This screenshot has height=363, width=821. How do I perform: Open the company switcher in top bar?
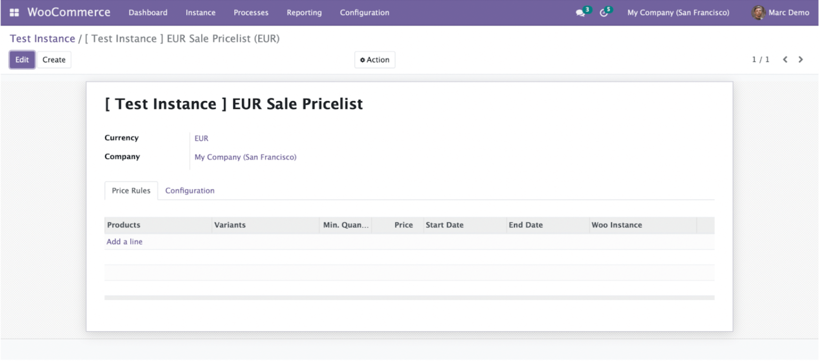point(678,12)
